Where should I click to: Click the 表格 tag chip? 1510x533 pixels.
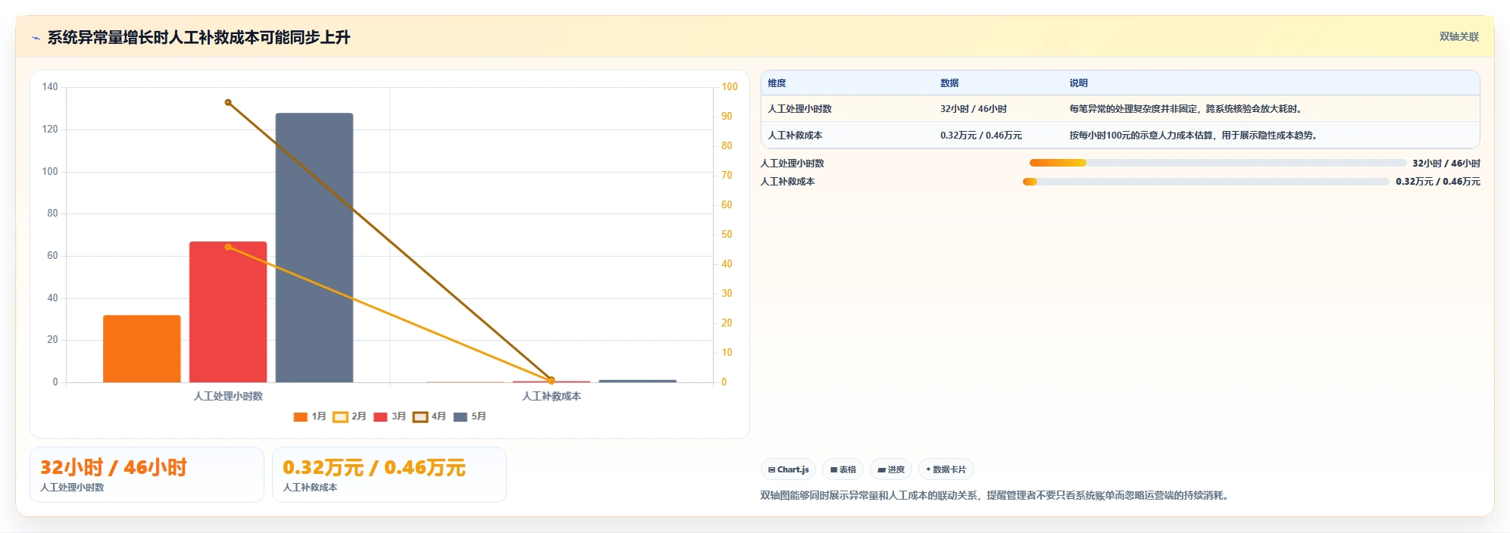843,469
